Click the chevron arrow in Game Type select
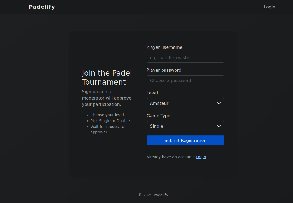Image resolution: width=293 pixels, height=203 pixels. pyautogui.click(x=219, y=126)
